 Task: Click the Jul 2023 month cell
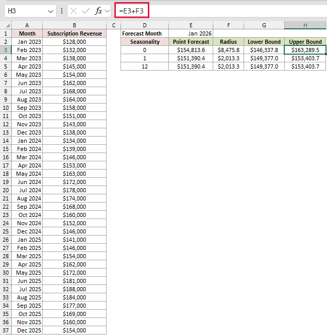click(27, 91)
